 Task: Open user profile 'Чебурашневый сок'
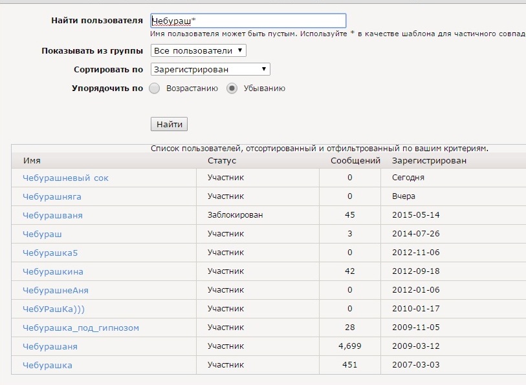[x=65, y=178]
